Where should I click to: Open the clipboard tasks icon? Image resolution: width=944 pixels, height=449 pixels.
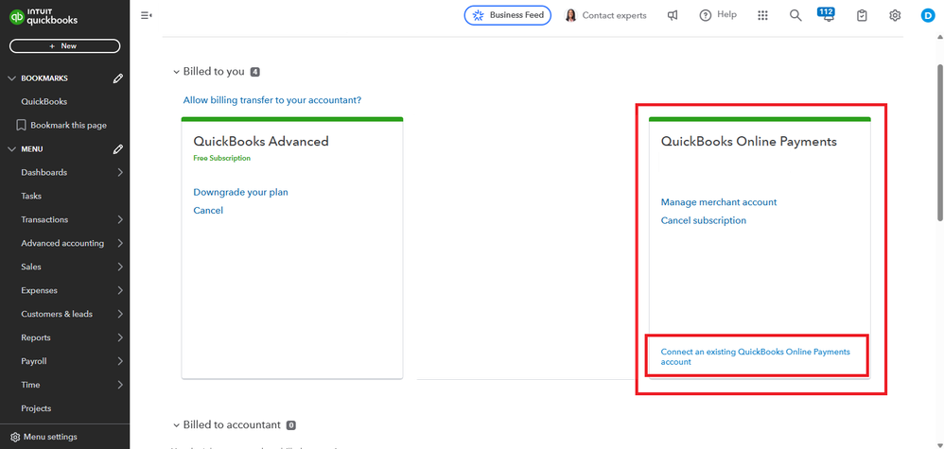[x=862, y=16]
